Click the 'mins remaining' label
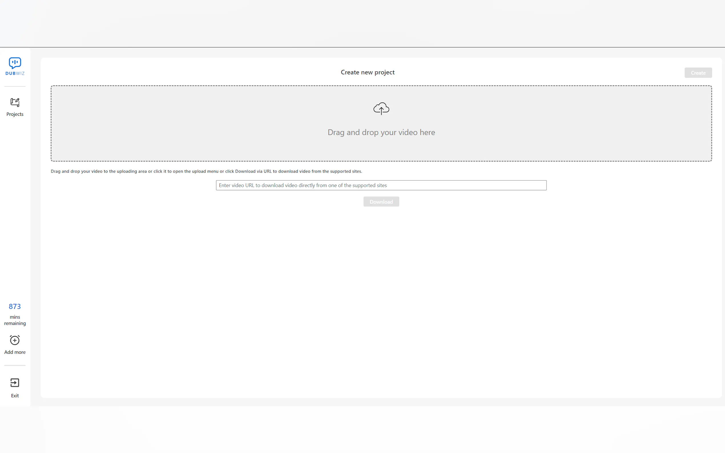This screenshot has height=453, width=725. pos(15,320)
